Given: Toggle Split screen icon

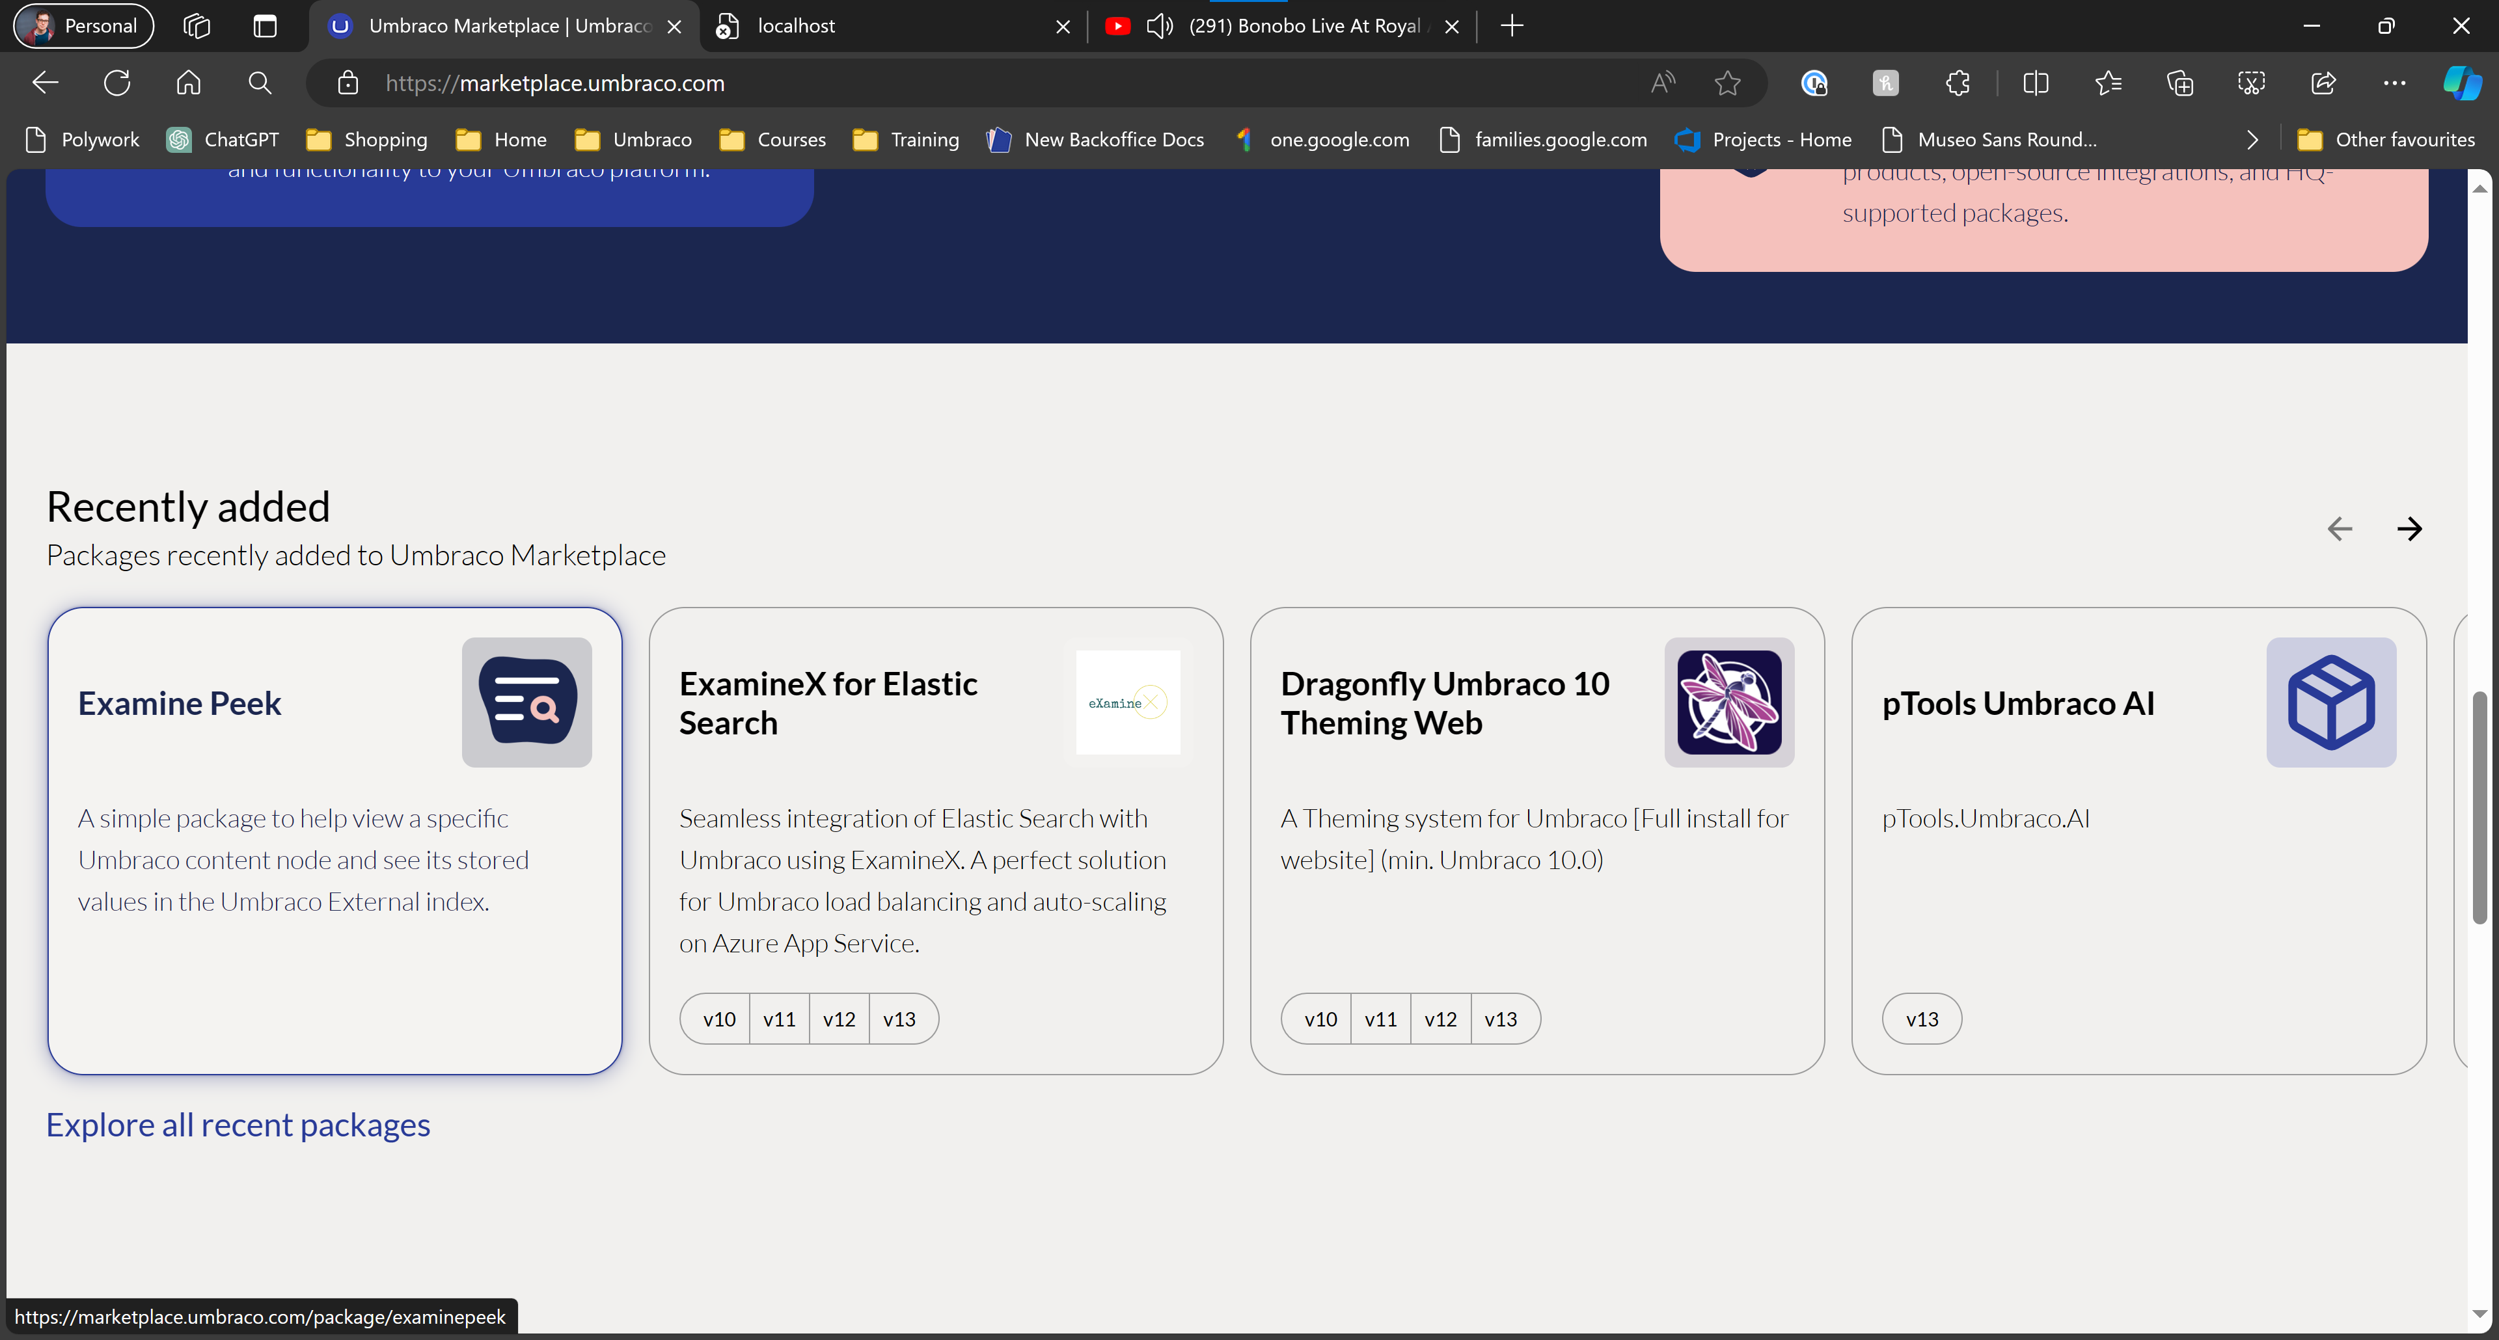Looking at the screenshot, I should [2035, 83].
